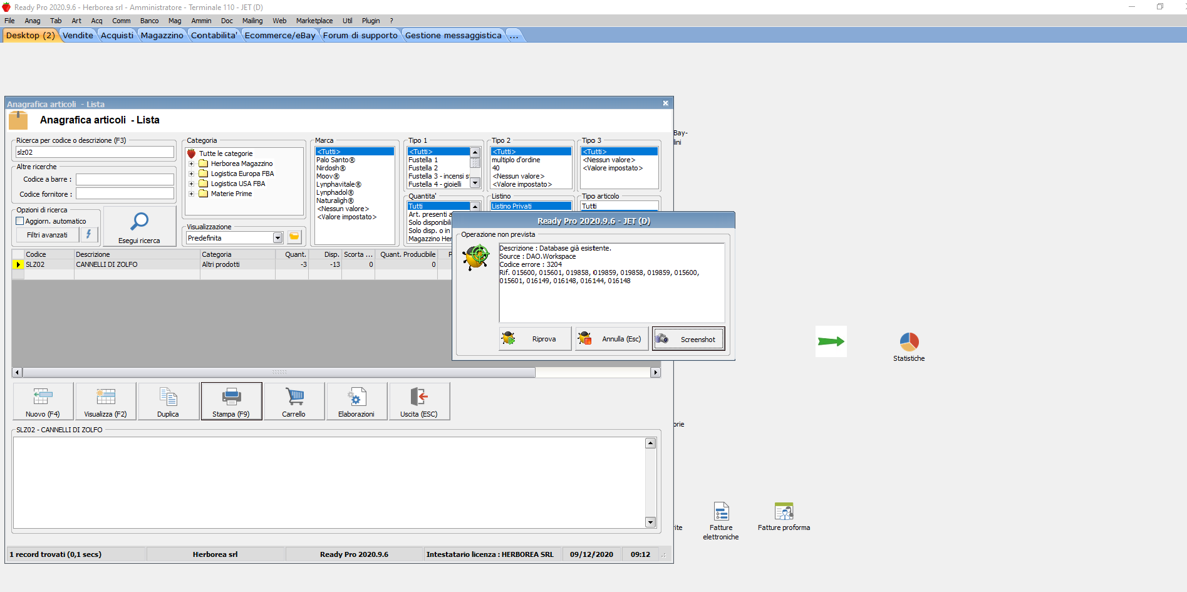Open Gestione messaggistica tab
Viewport: 1187px width, 592px height.
[x=454, y=35]
